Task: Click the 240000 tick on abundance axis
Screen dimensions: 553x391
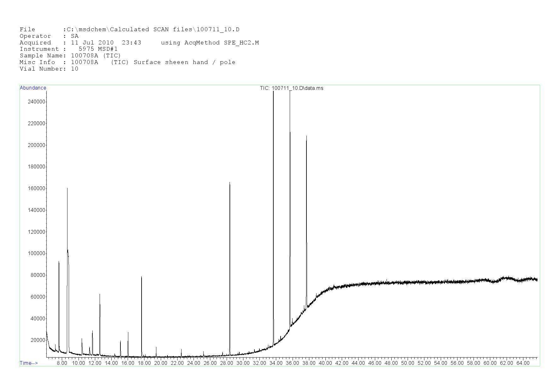Action: [x=37, y=102]
